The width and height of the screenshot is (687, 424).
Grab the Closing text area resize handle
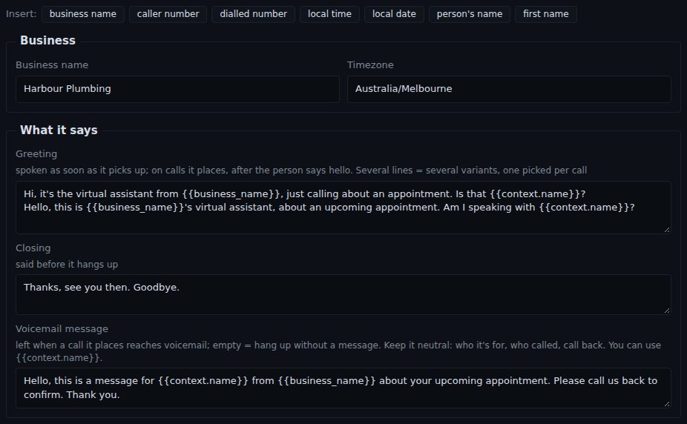click(667, 311)
